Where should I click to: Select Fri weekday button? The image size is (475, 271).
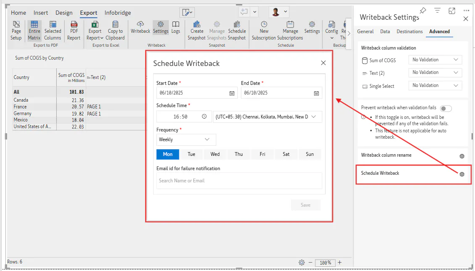(x=262, y=154)
